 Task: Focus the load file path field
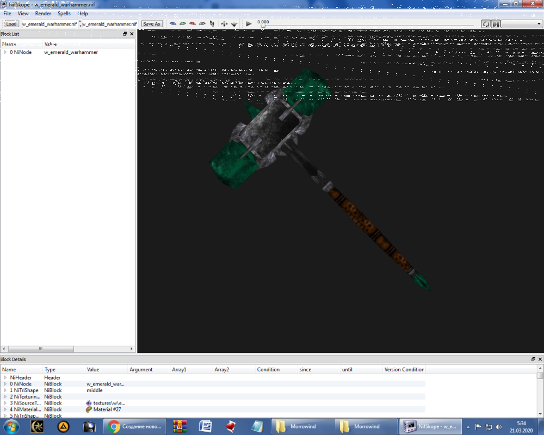pyautogui.click(x=50, y=24)
